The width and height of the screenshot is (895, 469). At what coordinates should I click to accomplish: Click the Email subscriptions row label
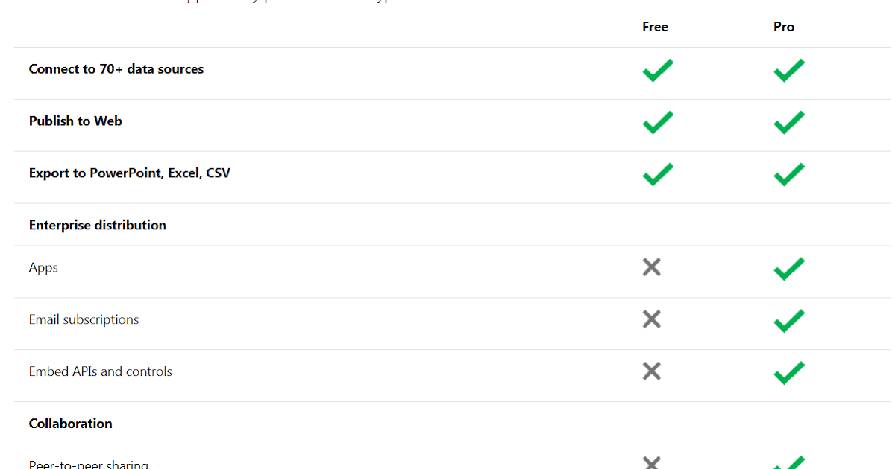[x=84, y=320]
